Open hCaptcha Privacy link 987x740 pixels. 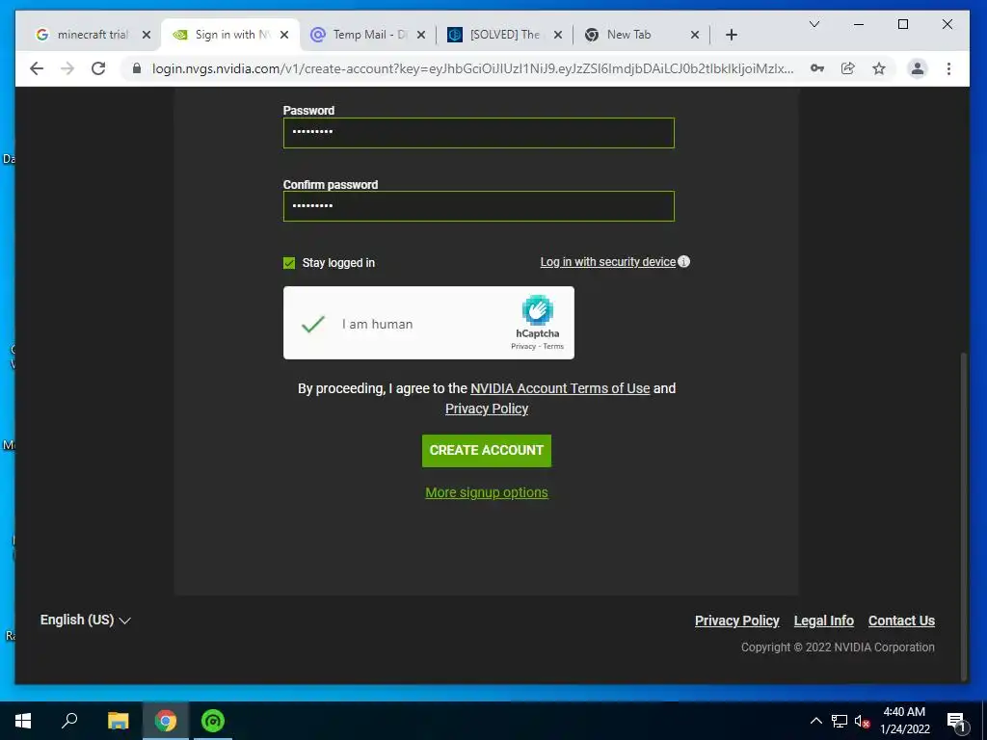(x=523, y=346)
